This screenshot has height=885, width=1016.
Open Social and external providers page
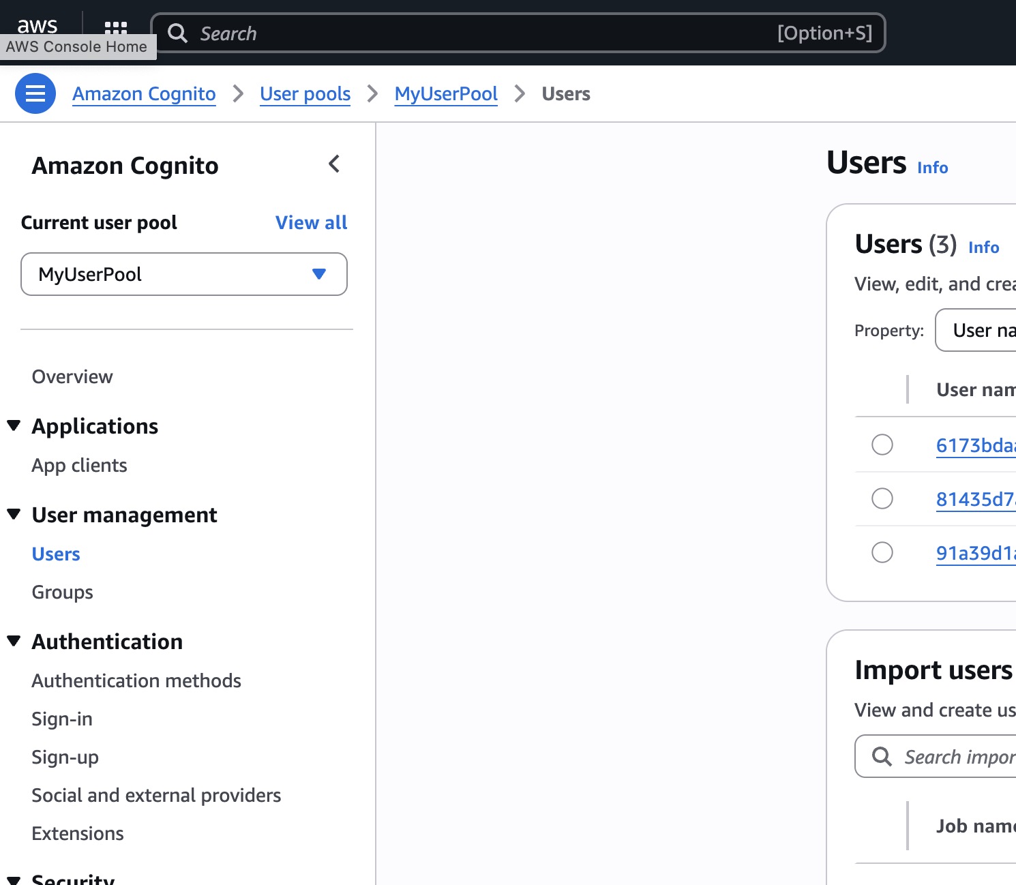[156, 795]
